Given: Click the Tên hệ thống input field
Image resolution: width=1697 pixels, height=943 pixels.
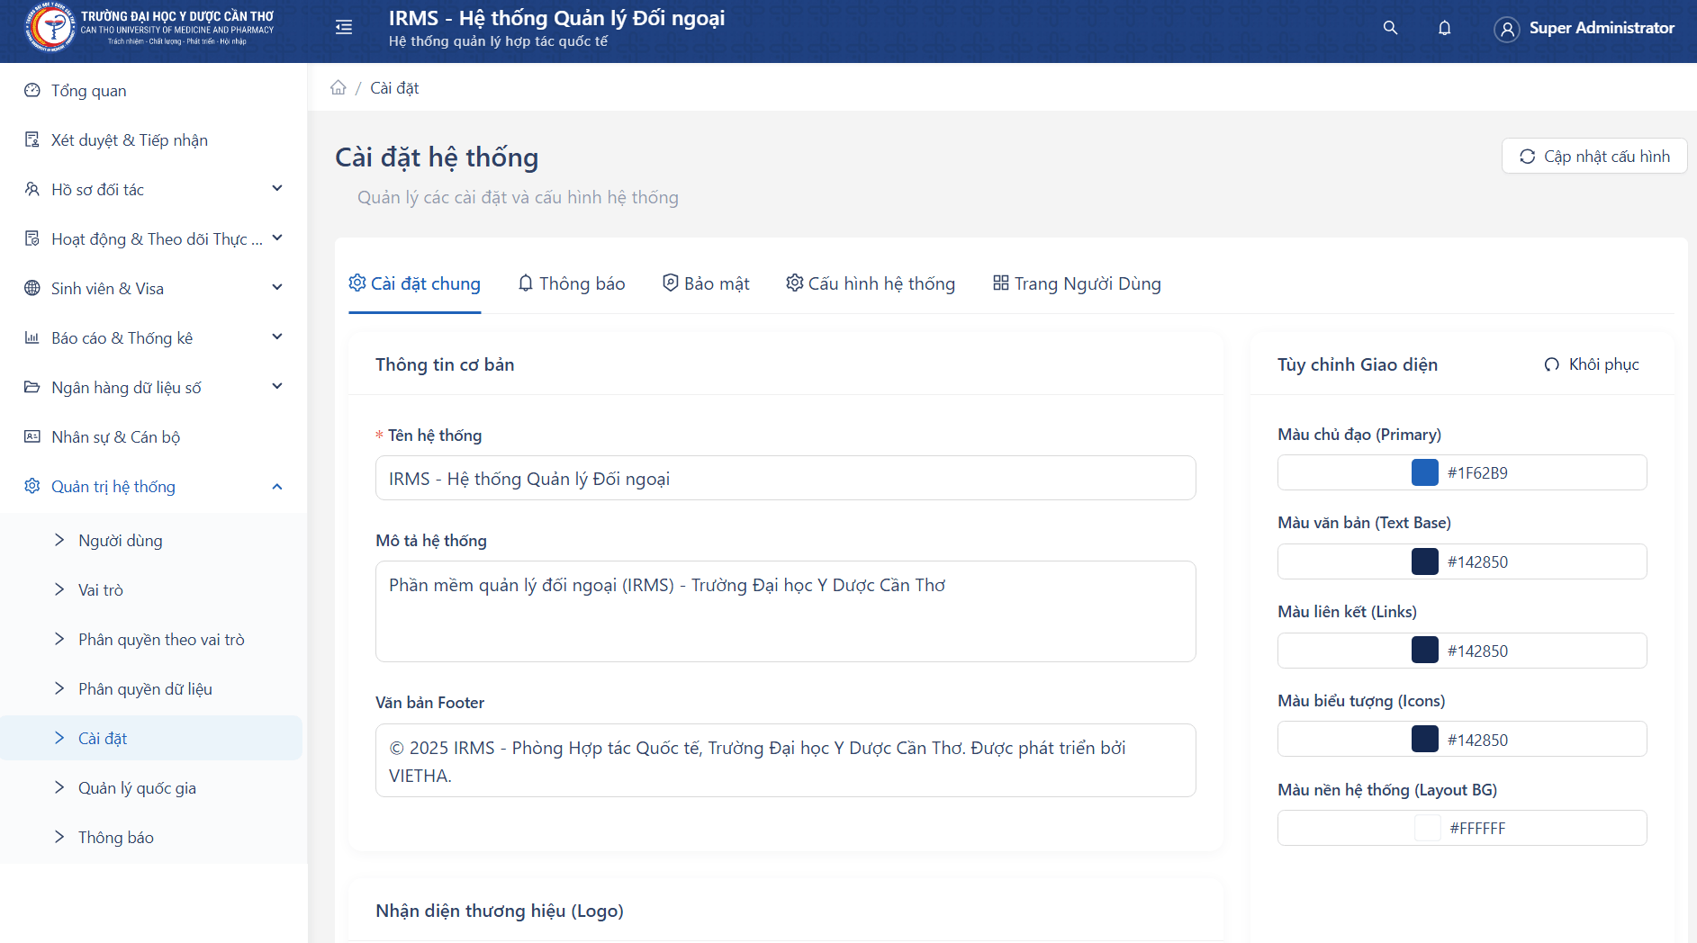Looking at the screenshot, I should point(785,479).
